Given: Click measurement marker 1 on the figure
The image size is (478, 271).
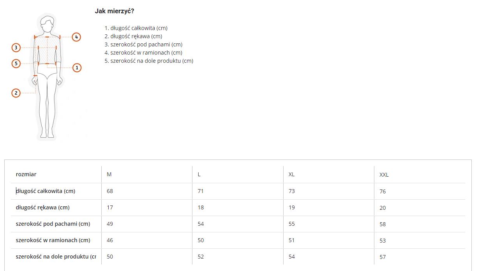Looking at the screenshot, I should pyautogui.click(x=77, y=67).
